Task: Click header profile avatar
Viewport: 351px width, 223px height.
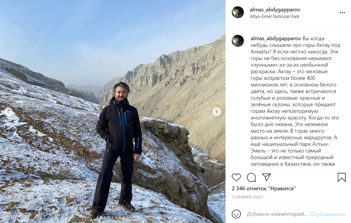Action: point(238,12)
